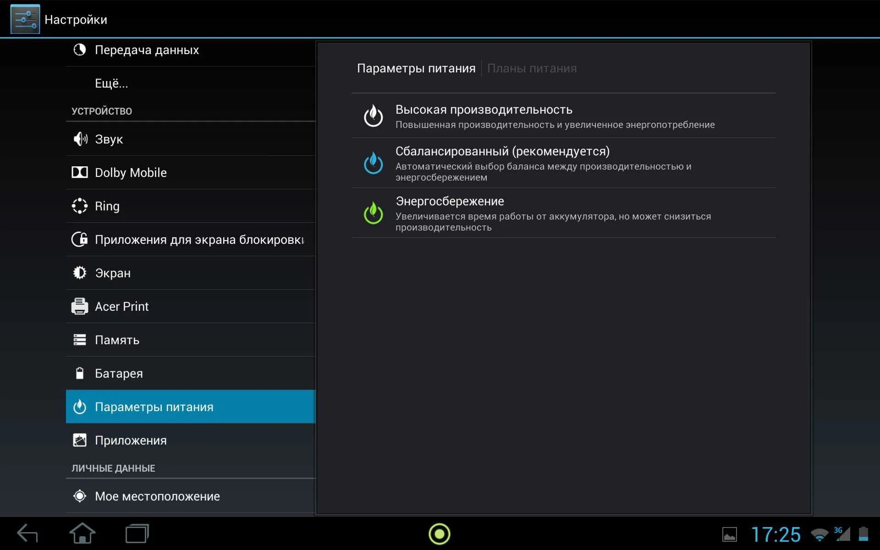Open Приложения для экрана блокировки settings
Screen dimensions: 880x550
[x=199, y=240]
